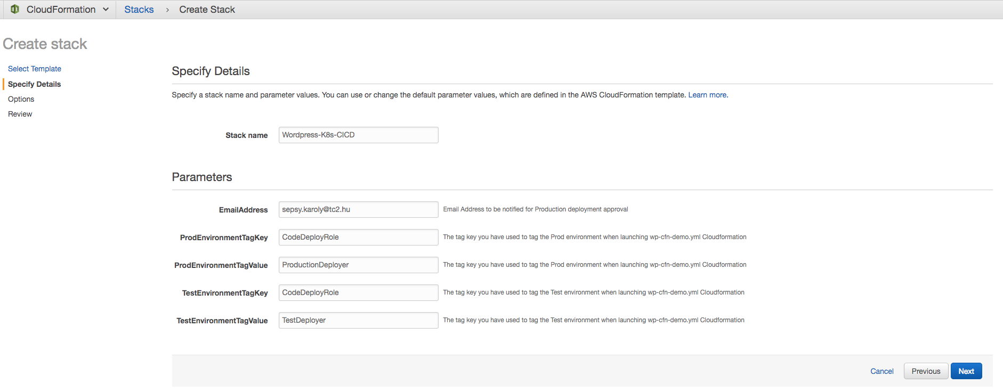The image size is (1003, 392).
Task: Edit the ProdEnvironmentTagValue field
Action: click(358, 265)
